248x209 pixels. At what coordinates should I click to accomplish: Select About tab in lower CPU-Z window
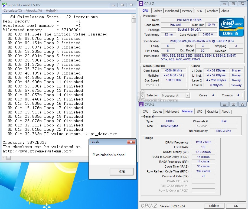coord(226,112)
